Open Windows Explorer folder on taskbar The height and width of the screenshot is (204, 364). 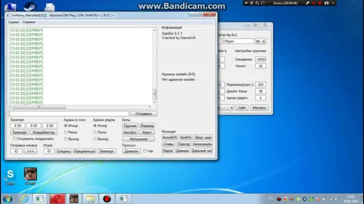pos(90,199)
